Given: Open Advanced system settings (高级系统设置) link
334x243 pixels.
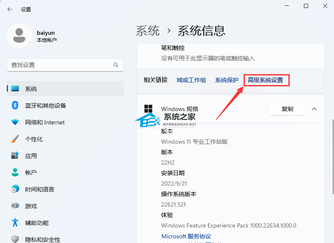Looking at the screenshot, I should tap(265, 80).
